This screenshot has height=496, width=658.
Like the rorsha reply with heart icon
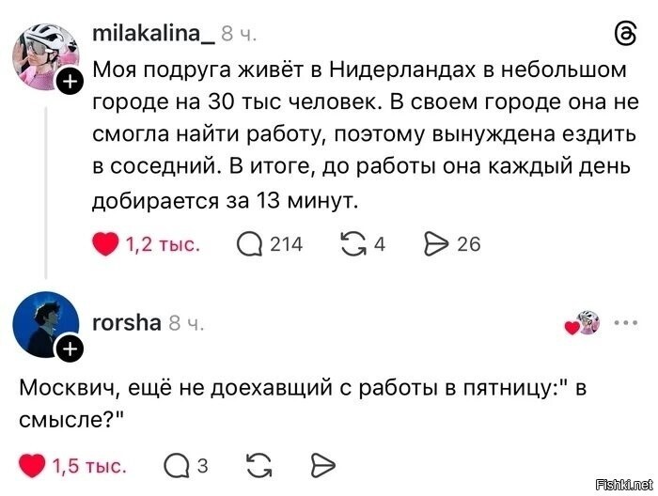pyautogui.click(x=33, y=465)
